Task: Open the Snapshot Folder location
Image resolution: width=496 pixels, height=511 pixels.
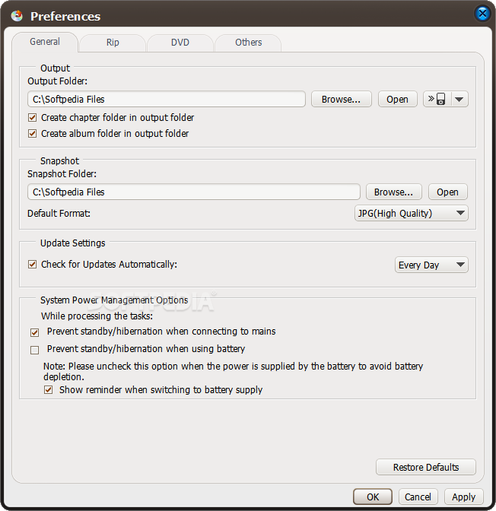Action: [447, 192]
